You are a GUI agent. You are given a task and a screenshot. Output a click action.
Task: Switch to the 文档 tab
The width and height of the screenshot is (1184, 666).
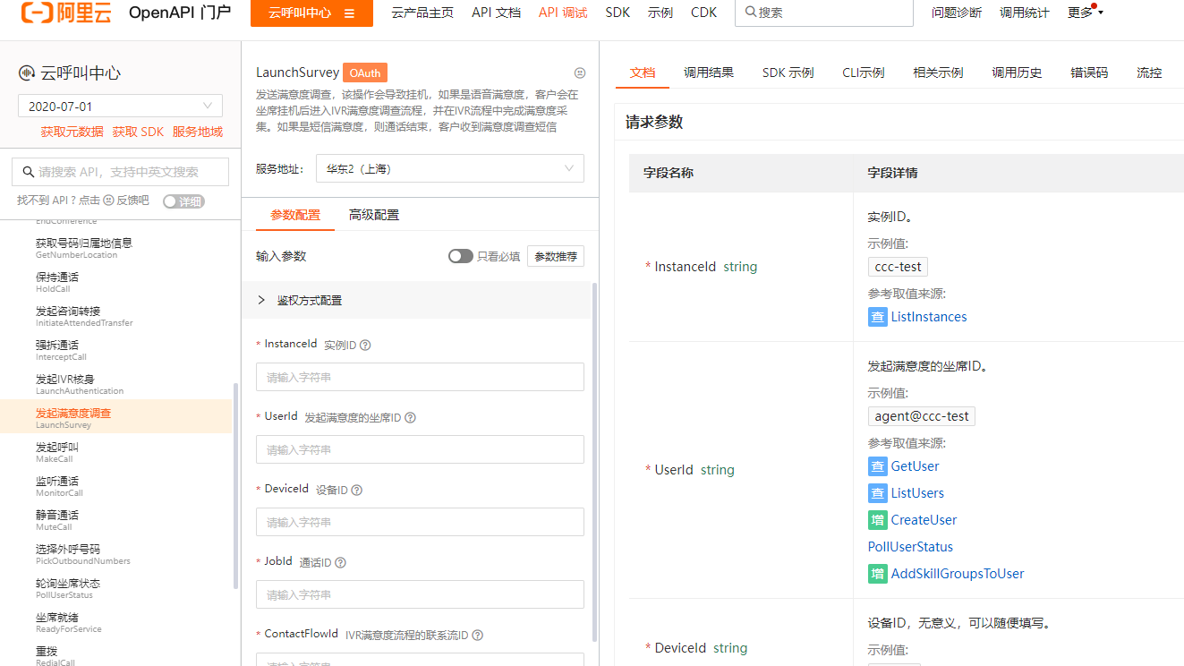(x=643, y=73)
